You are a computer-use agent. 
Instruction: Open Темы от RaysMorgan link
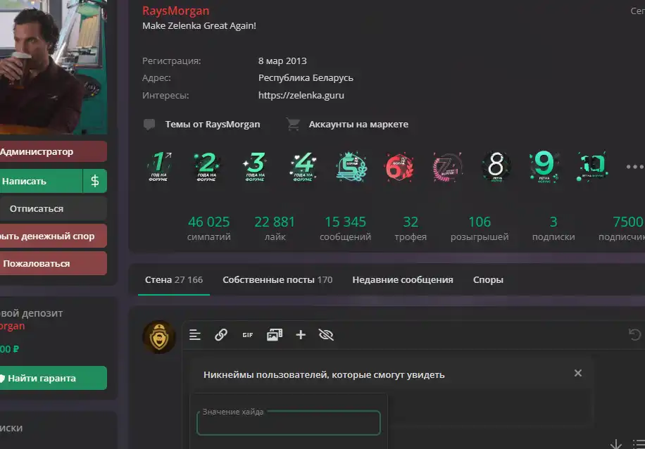click(212, 124)
